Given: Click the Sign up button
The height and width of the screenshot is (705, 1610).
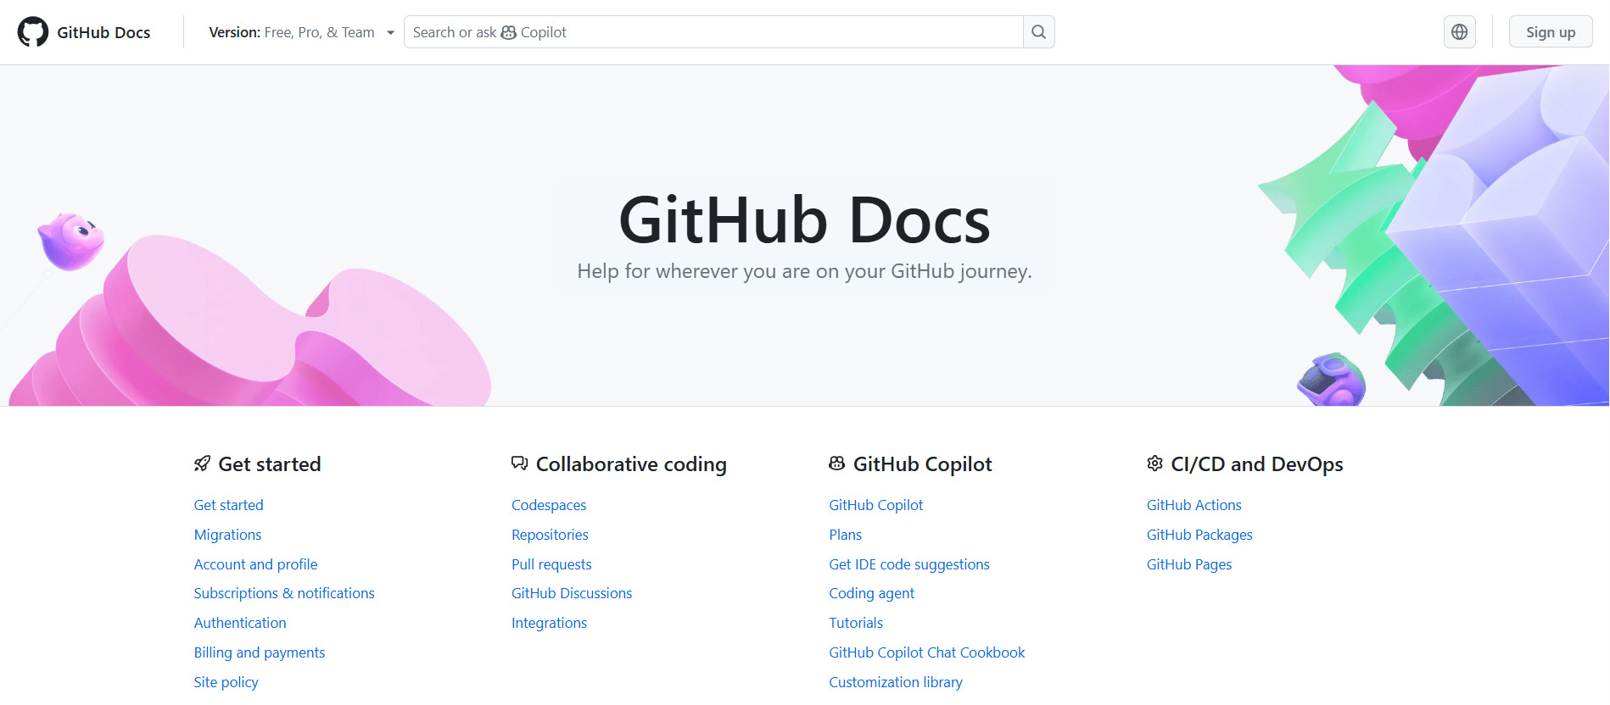Looking at the screenshot, I should 1550,32.
